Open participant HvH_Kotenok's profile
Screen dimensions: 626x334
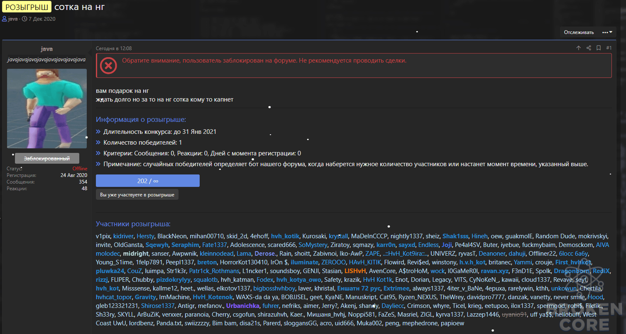[x=213, y=297]
